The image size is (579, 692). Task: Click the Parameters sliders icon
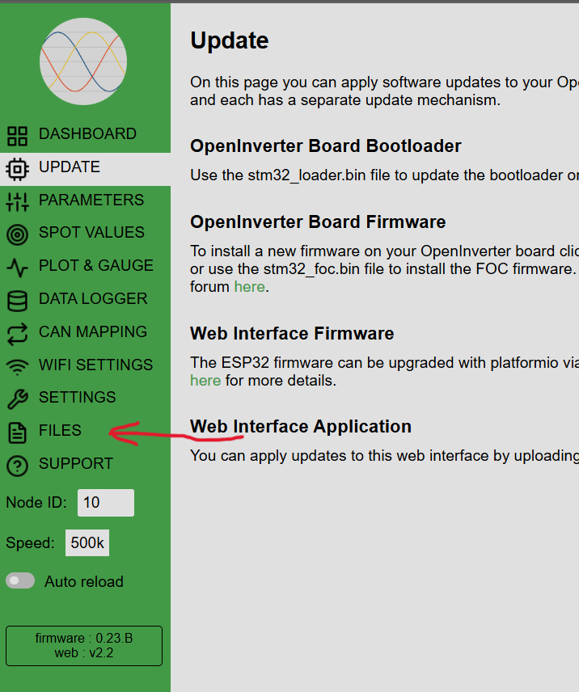tap(17, 201)
